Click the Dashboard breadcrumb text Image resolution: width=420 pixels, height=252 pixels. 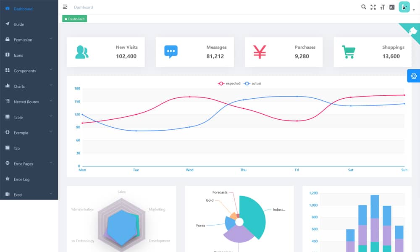(83, 7)
